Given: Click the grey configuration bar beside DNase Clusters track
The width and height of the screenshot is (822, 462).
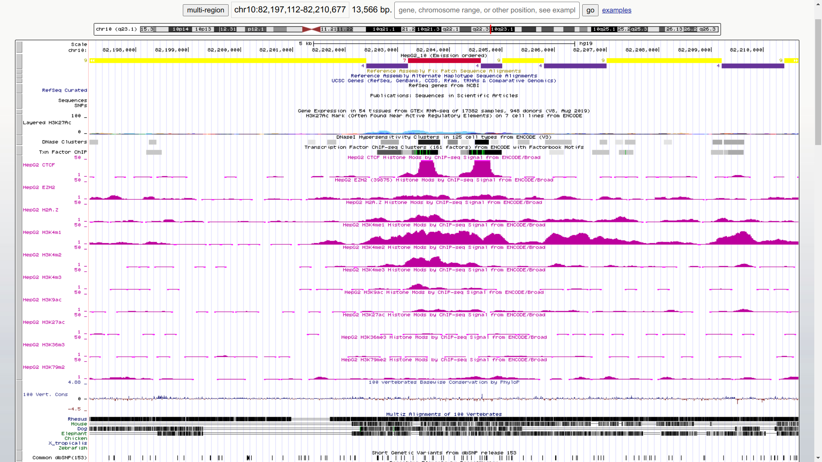Looking at the screenshot, I should click(19, 140).
